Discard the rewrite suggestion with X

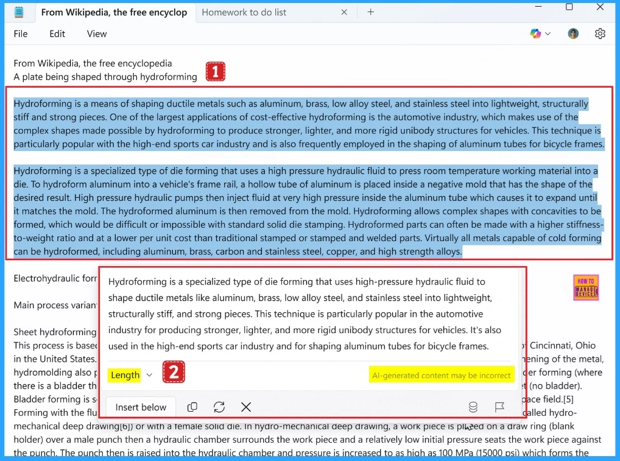pyautogui.click(x=246, y=407)
